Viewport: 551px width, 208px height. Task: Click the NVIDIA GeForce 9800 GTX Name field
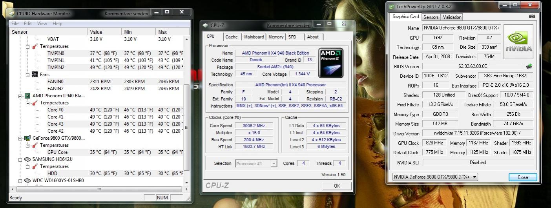[462, 28]
